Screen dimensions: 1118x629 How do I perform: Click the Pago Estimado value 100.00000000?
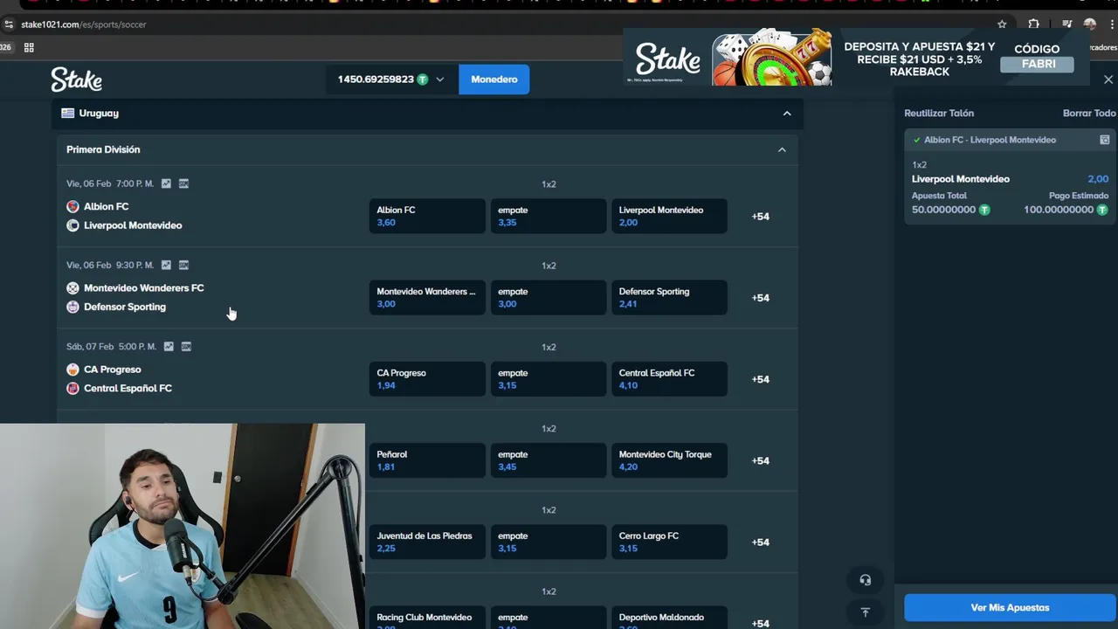[x=1059, y=210]
